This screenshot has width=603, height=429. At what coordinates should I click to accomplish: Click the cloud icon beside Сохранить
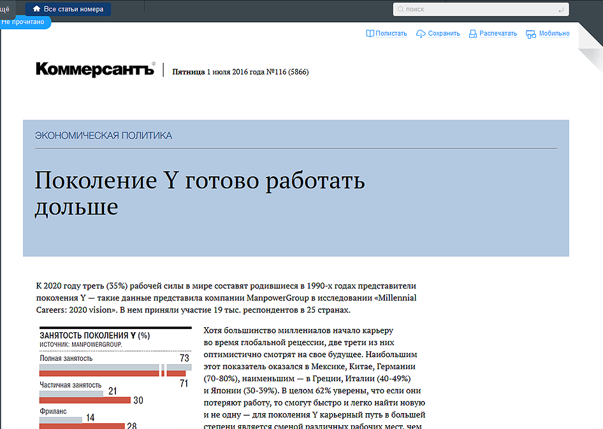pos(421,34)
